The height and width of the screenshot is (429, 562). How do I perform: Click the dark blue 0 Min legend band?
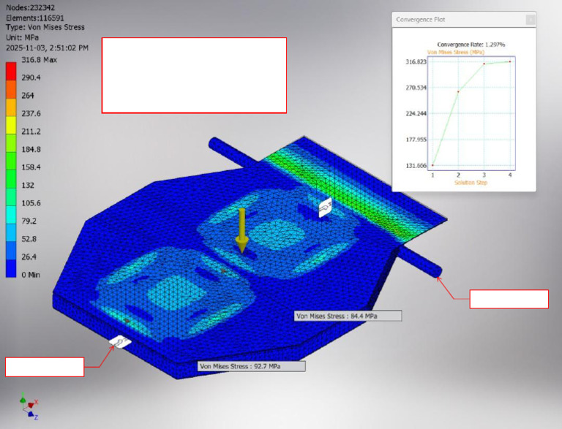(x=11, y=268)
